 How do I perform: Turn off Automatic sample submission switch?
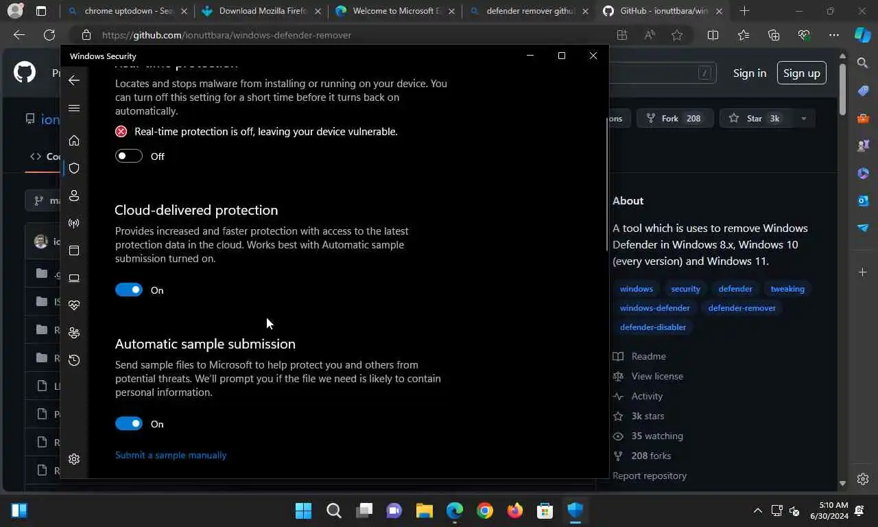click(x=129, y=423)
